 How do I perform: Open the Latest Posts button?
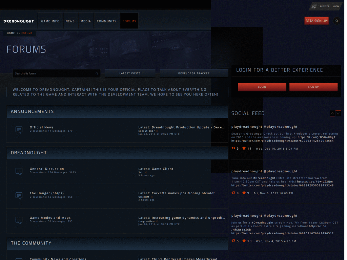(x=130, y=73)
